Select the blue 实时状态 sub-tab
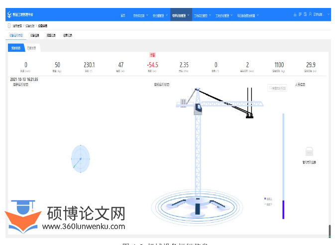The width and height of the screenshot is (335, 245). pos(16,48)
